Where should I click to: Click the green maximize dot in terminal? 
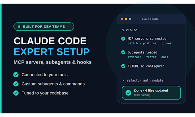(x=130, y=19)
